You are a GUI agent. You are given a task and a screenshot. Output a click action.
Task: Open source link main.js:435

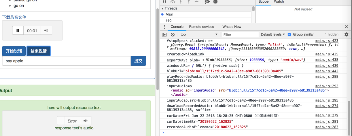pyautogui.click(x=327, y=54)
